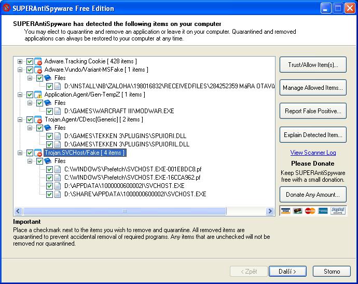Screen dimensions: 358x284
Task: Click the Trust/Allow Item(s) button
Action: 313,65
